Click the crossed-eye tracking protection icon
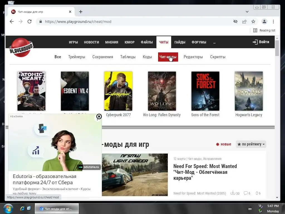The height and width of the screenshot is (214, 285). [235, 21]
